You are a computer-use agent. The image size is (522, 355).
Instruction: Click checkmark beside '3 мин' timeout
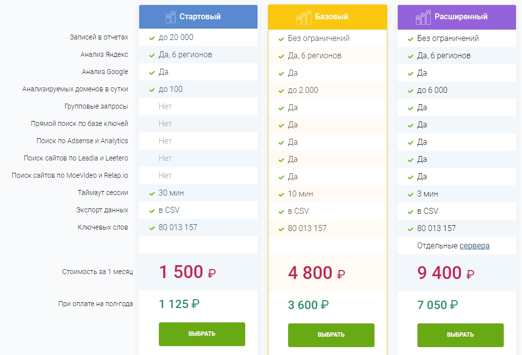(410, 195)
